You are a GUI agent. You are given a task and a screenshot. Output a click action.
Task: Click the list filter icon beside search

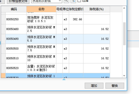73,1
